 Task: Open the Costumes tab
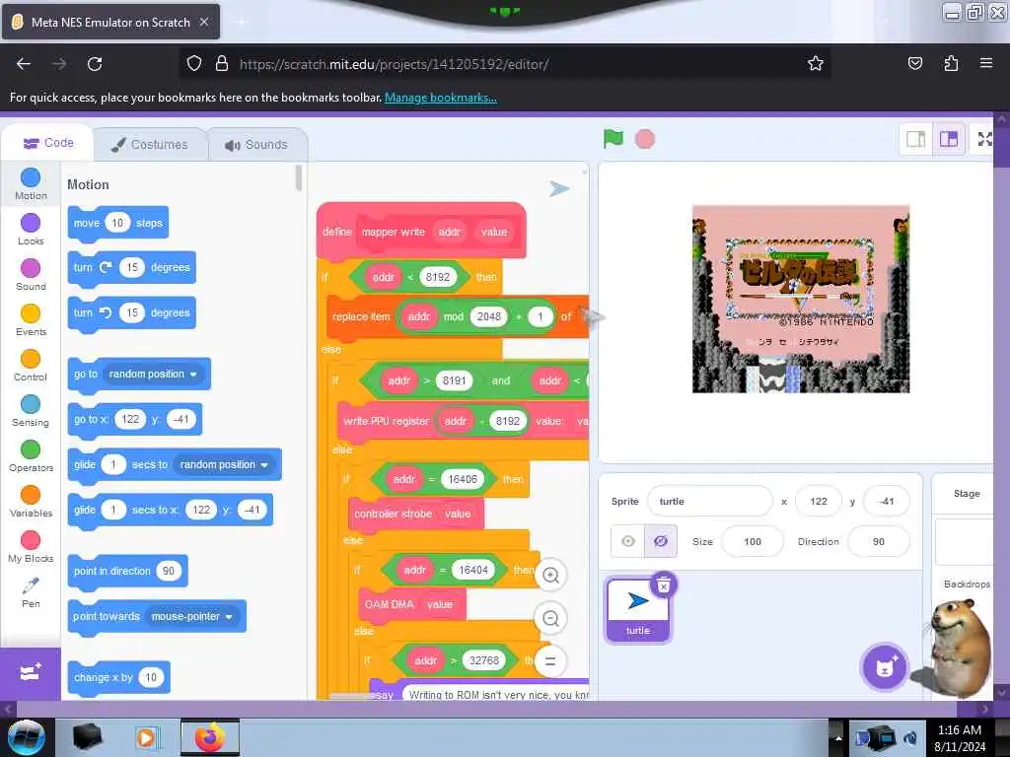tap(150, 144)
